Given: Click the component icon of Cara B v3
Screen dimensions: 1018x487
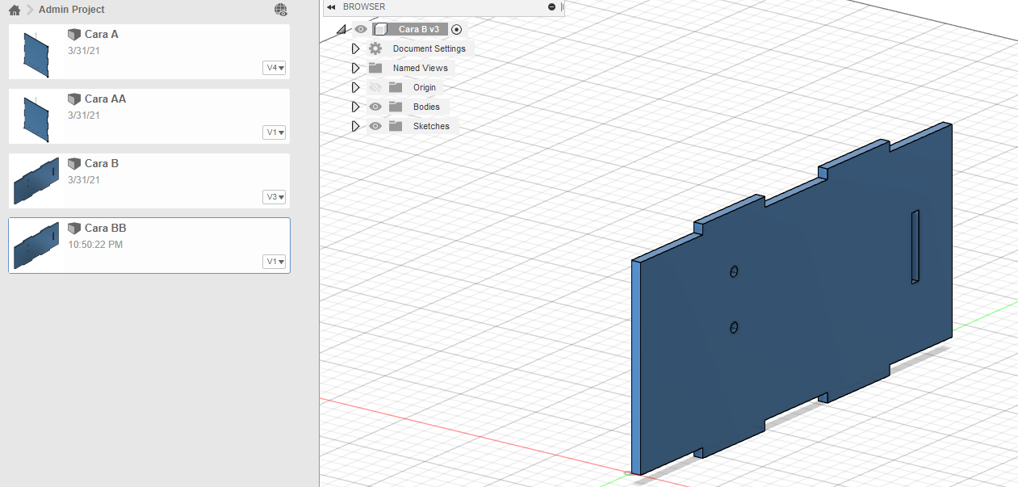Looking at the screenshot, I should pyautogui.click(x=381, y=29).
